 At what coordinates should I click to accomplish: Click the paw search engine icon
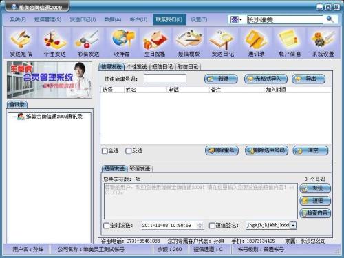(x=234, y=19)
